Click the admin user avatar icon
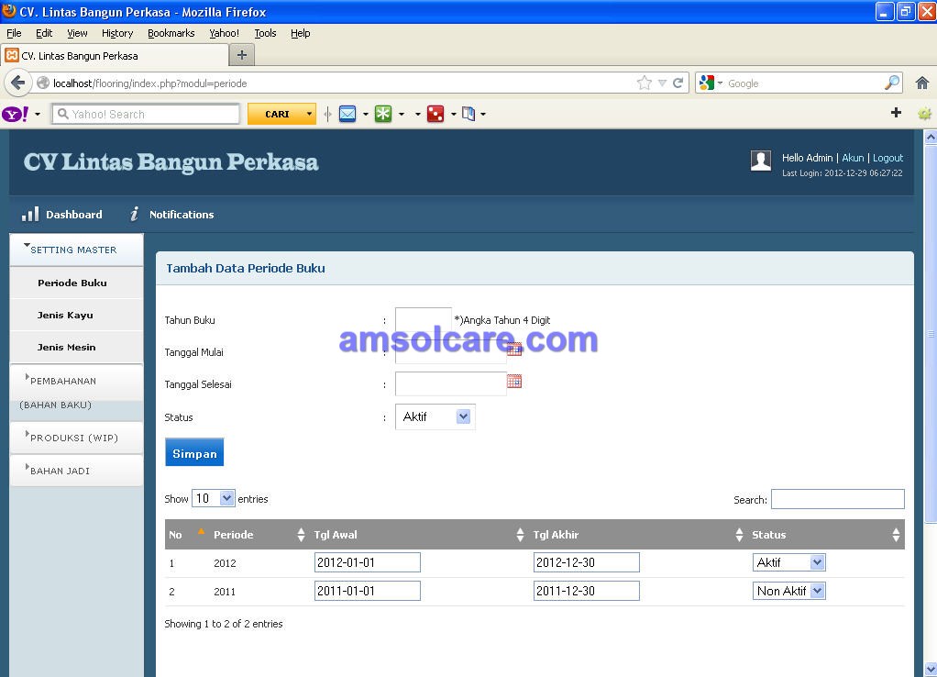Image resolution: width=937 pixels, height=677 pixels. [x=761, y=161]
